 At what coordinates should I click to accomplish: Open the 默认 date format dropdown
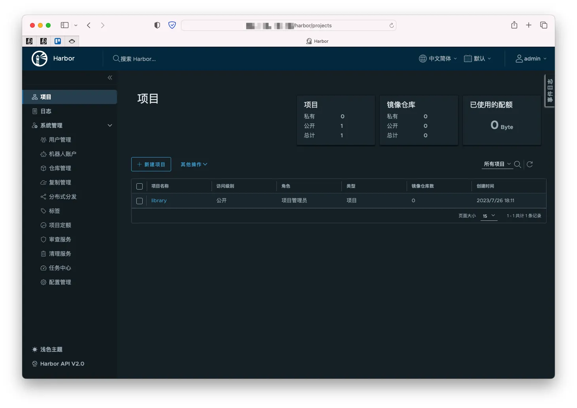[477, 59]
